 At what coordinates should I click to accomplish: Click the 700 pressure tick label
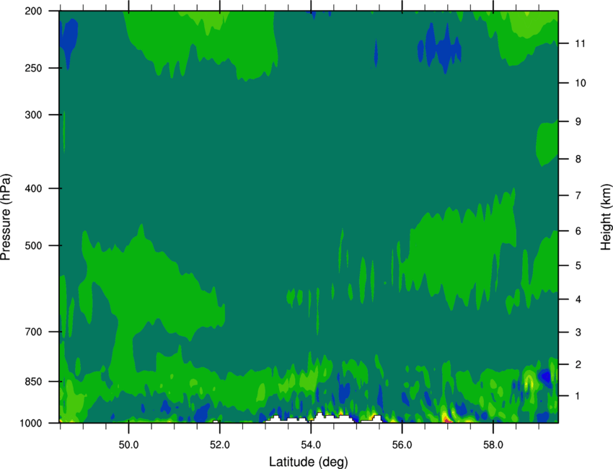point(34,332)
